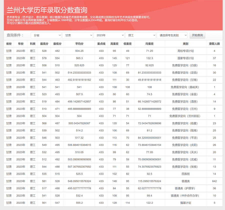The height and width of the screenshot is (210, 225).
Task: Click the 均重差 value 84.3200000000001
Action: click(x=149, y=138)
